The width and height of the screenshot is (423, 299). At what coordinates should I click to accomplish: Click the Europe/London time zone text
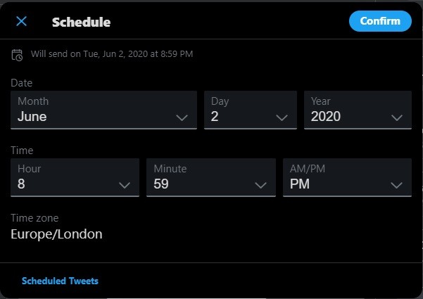pos(56,234)
